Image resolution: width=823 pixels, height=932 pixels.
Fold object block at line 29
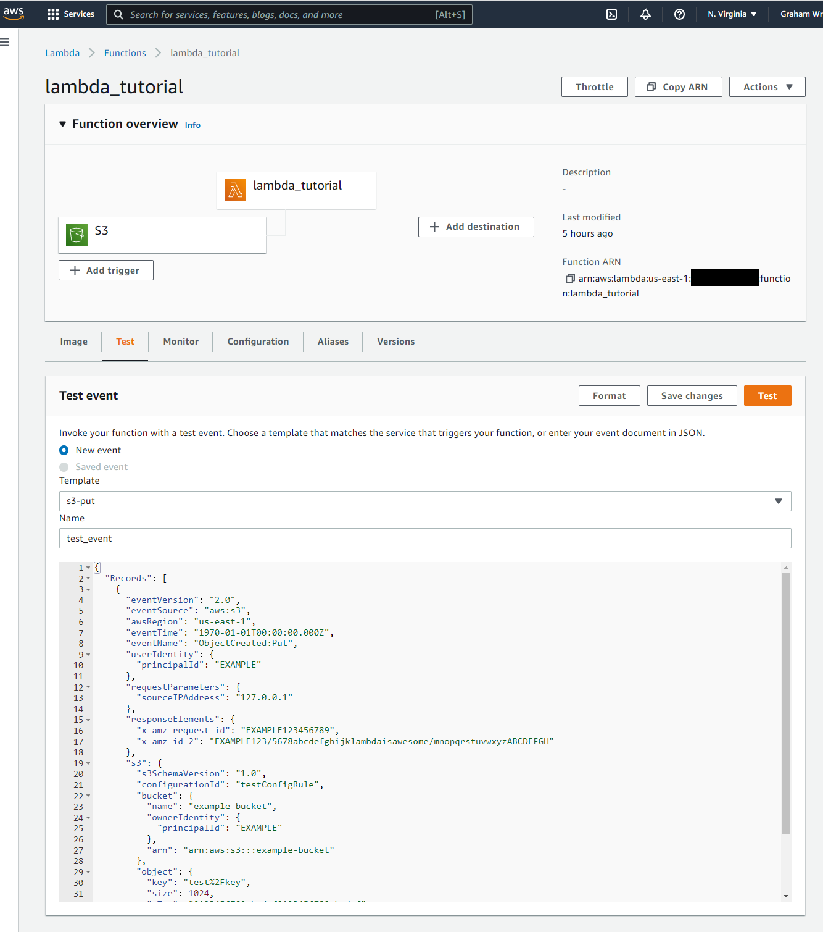coord(88,872)
